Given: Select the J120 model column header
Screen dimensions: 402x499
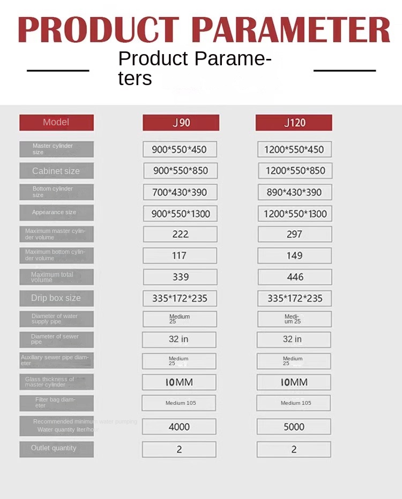Looking at the screenshot, I should [294, 123].
